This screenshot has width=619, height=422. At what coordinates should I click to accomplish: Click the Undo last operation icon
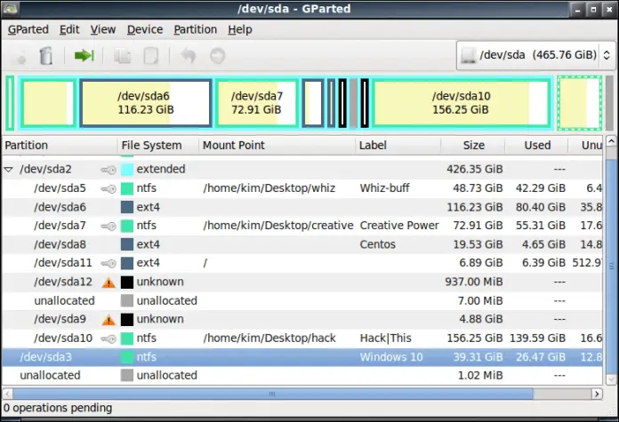pyautogui.click(x=189, y=56)
